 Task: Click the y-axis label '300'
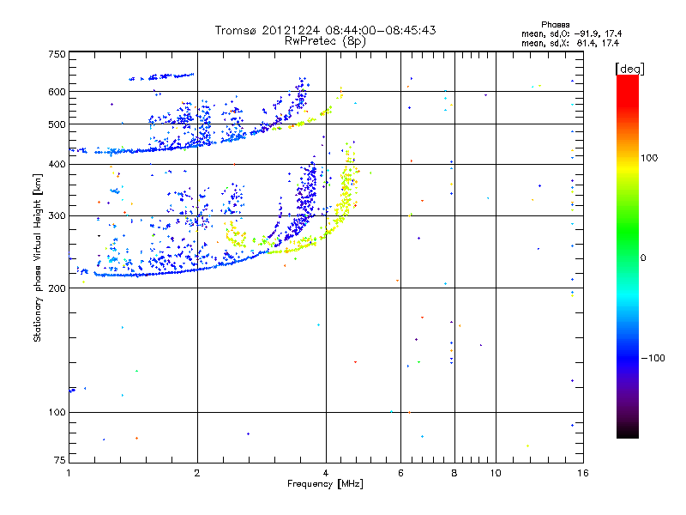tap(57, 216)
